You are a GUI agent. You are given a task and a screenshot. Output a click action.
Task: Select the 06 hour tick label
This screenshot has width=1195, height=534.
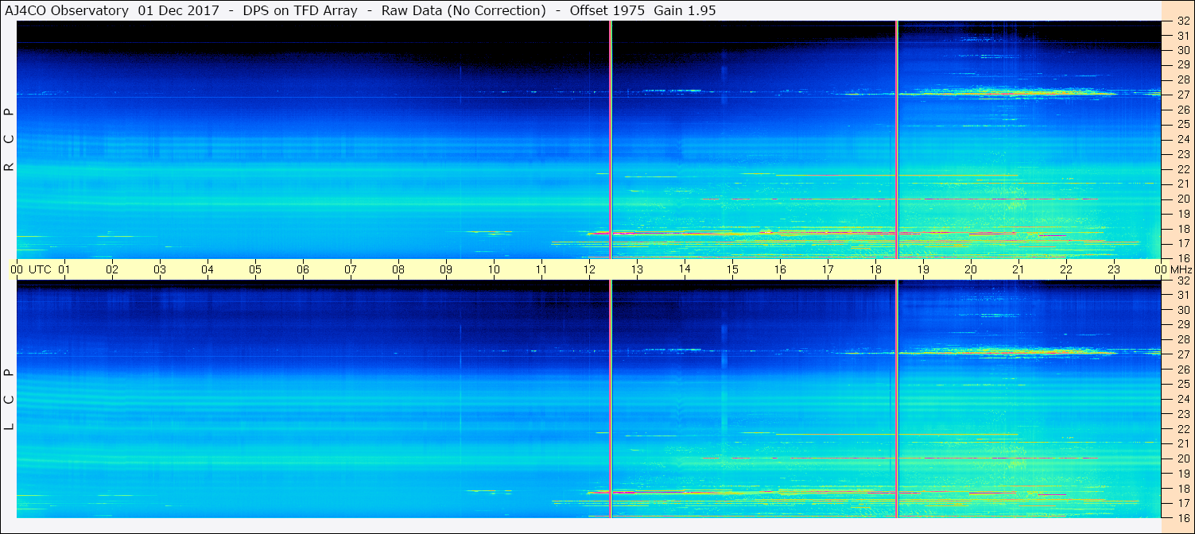tap(303, 269)
